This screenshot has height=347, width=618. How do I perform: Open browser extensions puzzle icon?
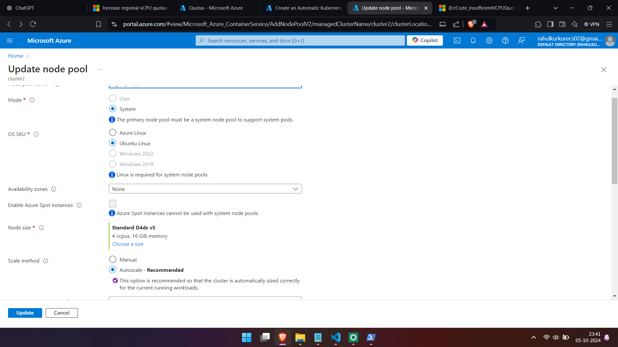(538, 24)
